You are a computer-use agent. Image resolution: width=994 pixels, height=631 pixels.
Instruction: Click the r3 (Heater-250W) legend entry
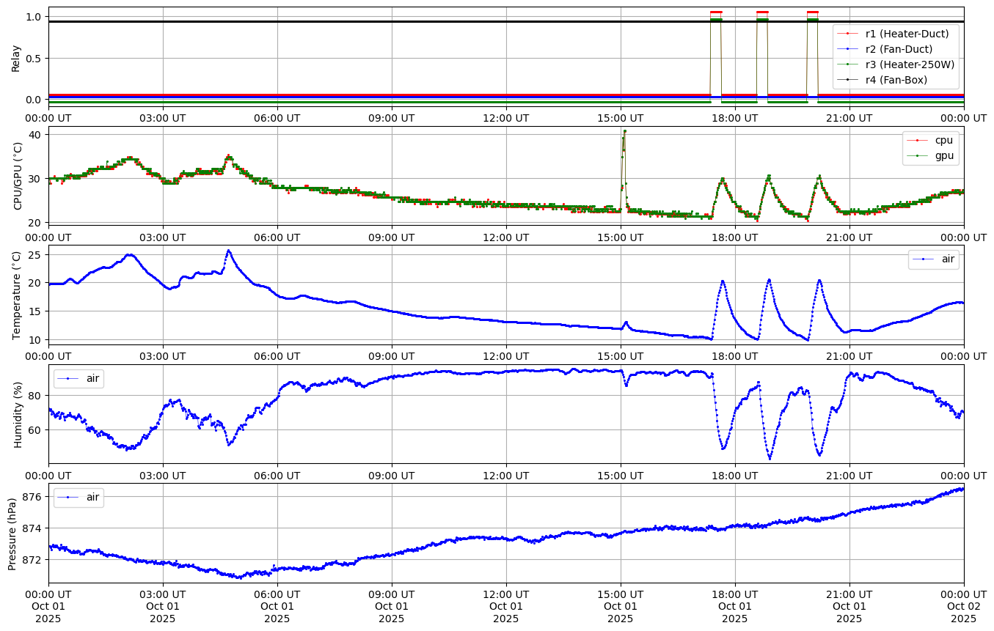pos(910,64)
